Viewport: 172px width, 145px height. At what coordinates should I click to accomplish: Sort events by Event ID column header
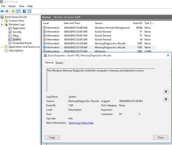pyautogui.click(x=138, y=23)
